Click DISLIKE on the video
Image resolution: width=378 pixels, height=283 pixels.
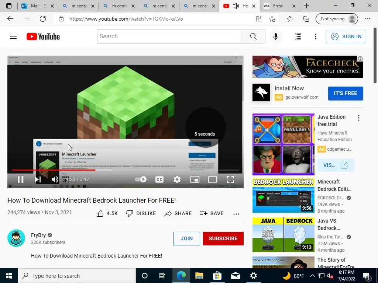(141, 213)
